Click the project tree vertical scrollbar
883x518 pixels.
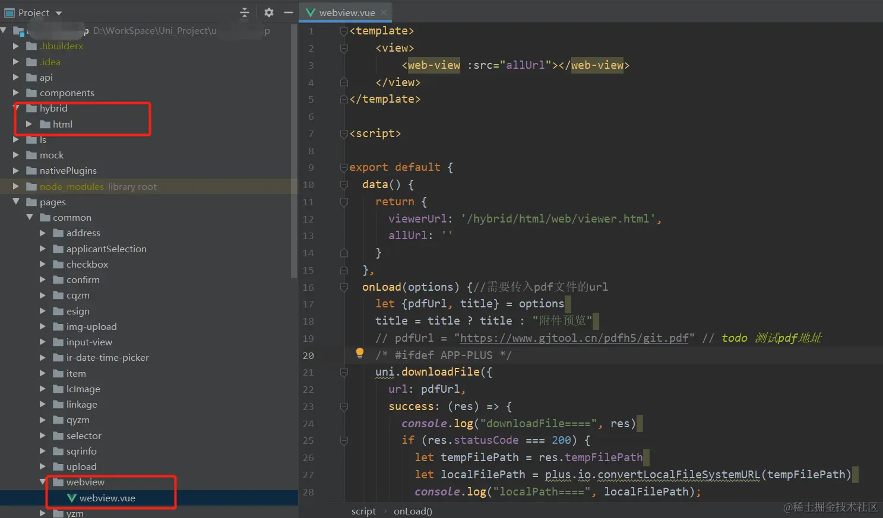click(x=294, y=151)
